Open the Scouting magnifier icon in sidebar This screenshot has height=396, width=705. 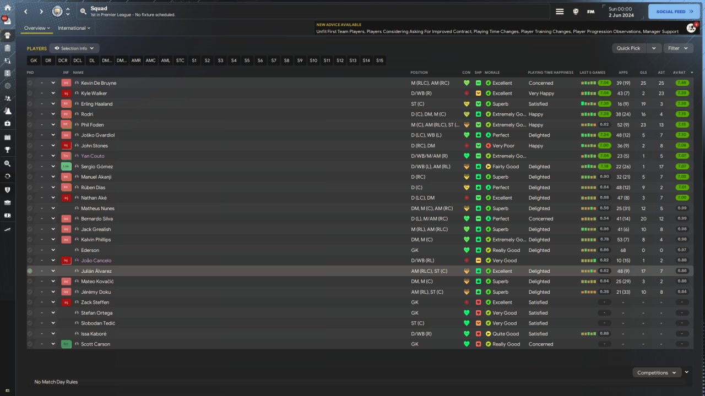[x=8, y=164]
